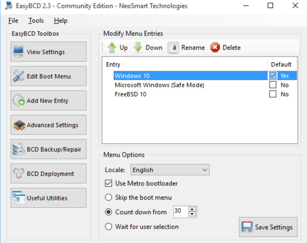Click the floppy disk Save Settings icon
Viewport: 307px width, 243px height.
click(x=247, y=227)
